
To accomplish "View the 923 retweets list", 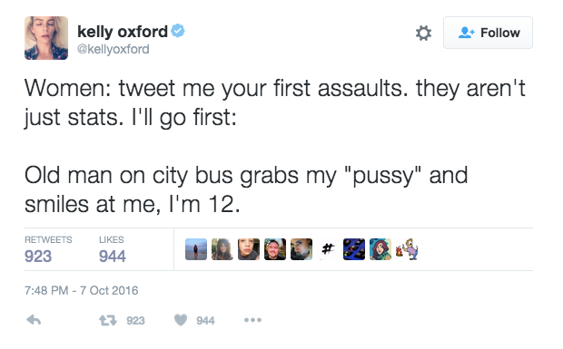I will pos(48,250).
